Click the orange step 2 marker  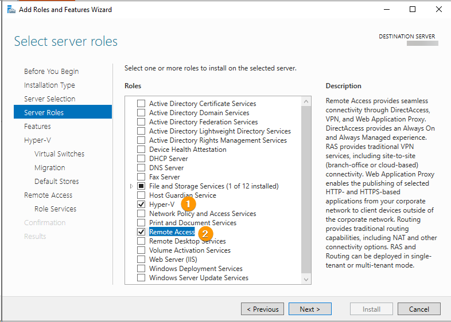click(x=205, y=233)
